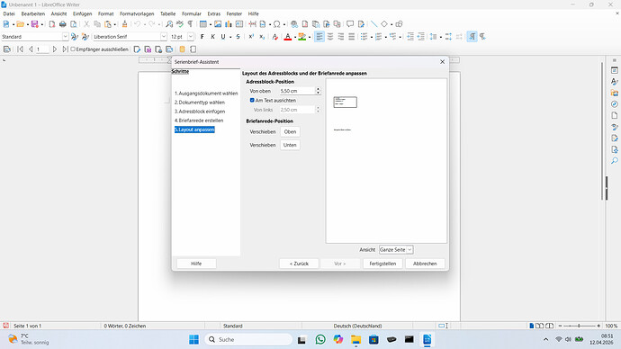Open the Liberation Serif font dropdown
Screen dimensions: 621x349
click(x=164, y=37)
